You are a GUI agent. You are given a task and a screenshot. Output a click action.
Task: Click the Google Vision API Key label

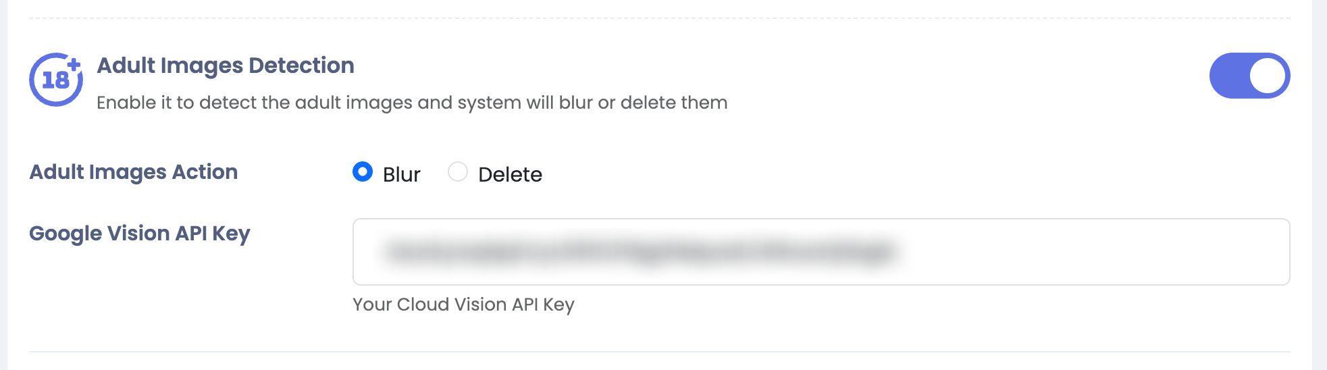pos(140,234)
